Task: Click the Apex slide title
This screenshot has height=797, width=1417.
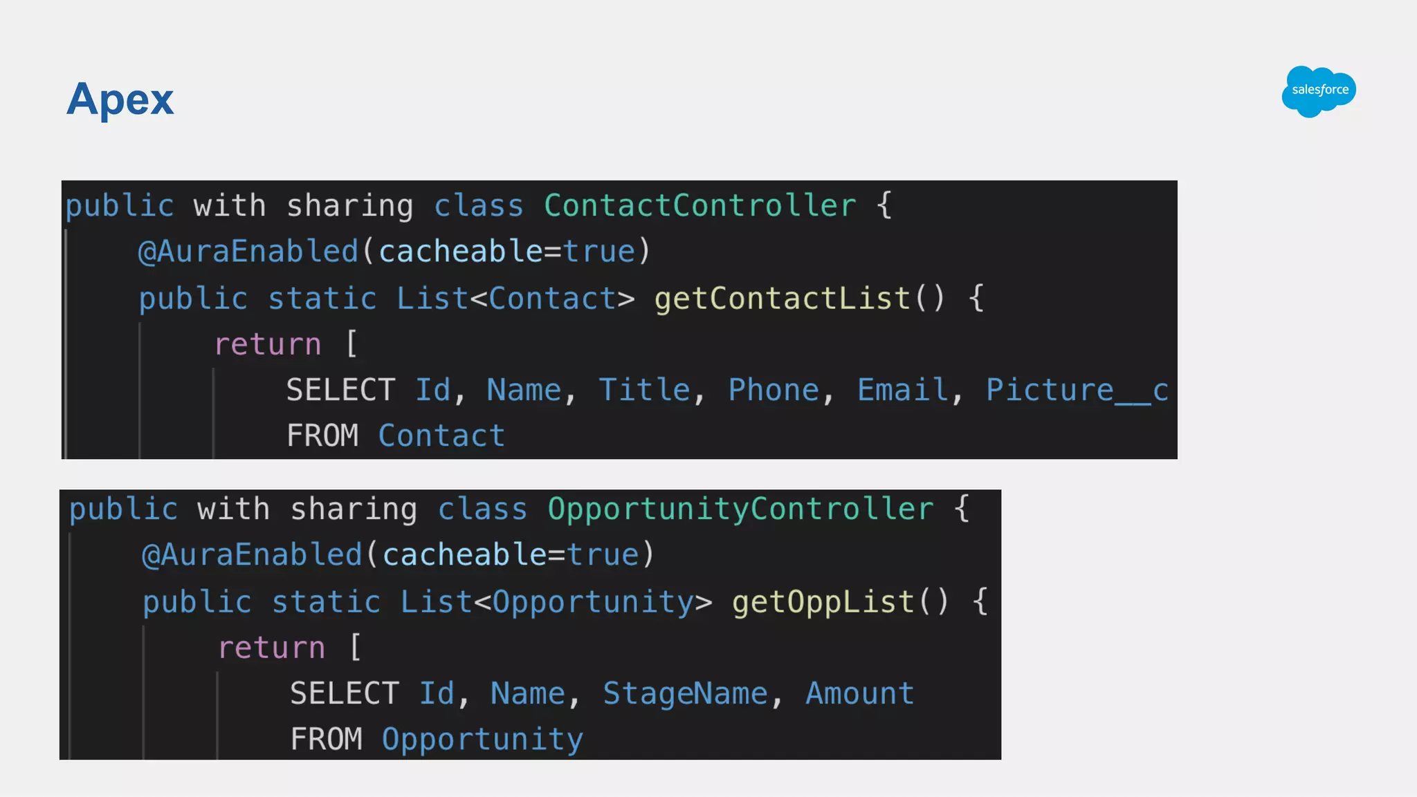Action: pyautogui.click(x=120, y=99)
